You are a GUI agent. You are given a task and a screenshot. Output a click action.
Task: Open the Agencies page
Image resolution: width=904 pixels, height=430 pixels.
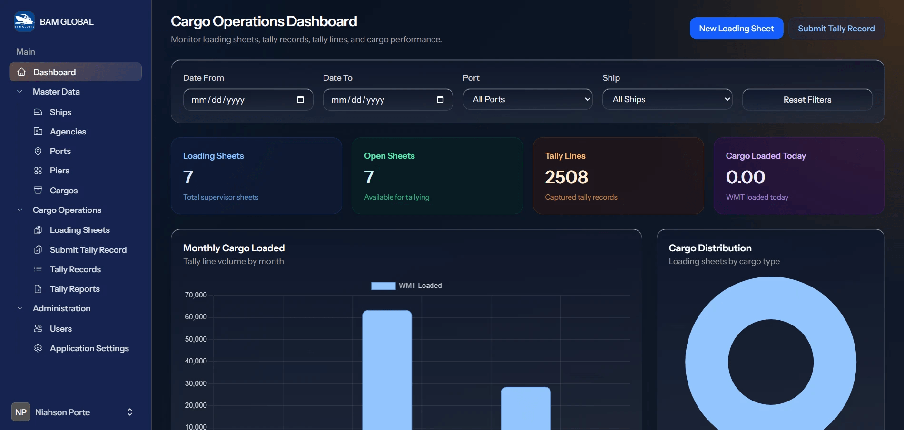coord(68,131)
